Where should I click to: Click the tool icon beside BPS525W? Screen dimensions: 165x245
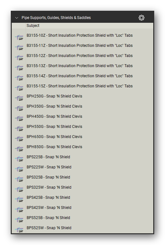[x=19, y=230]
